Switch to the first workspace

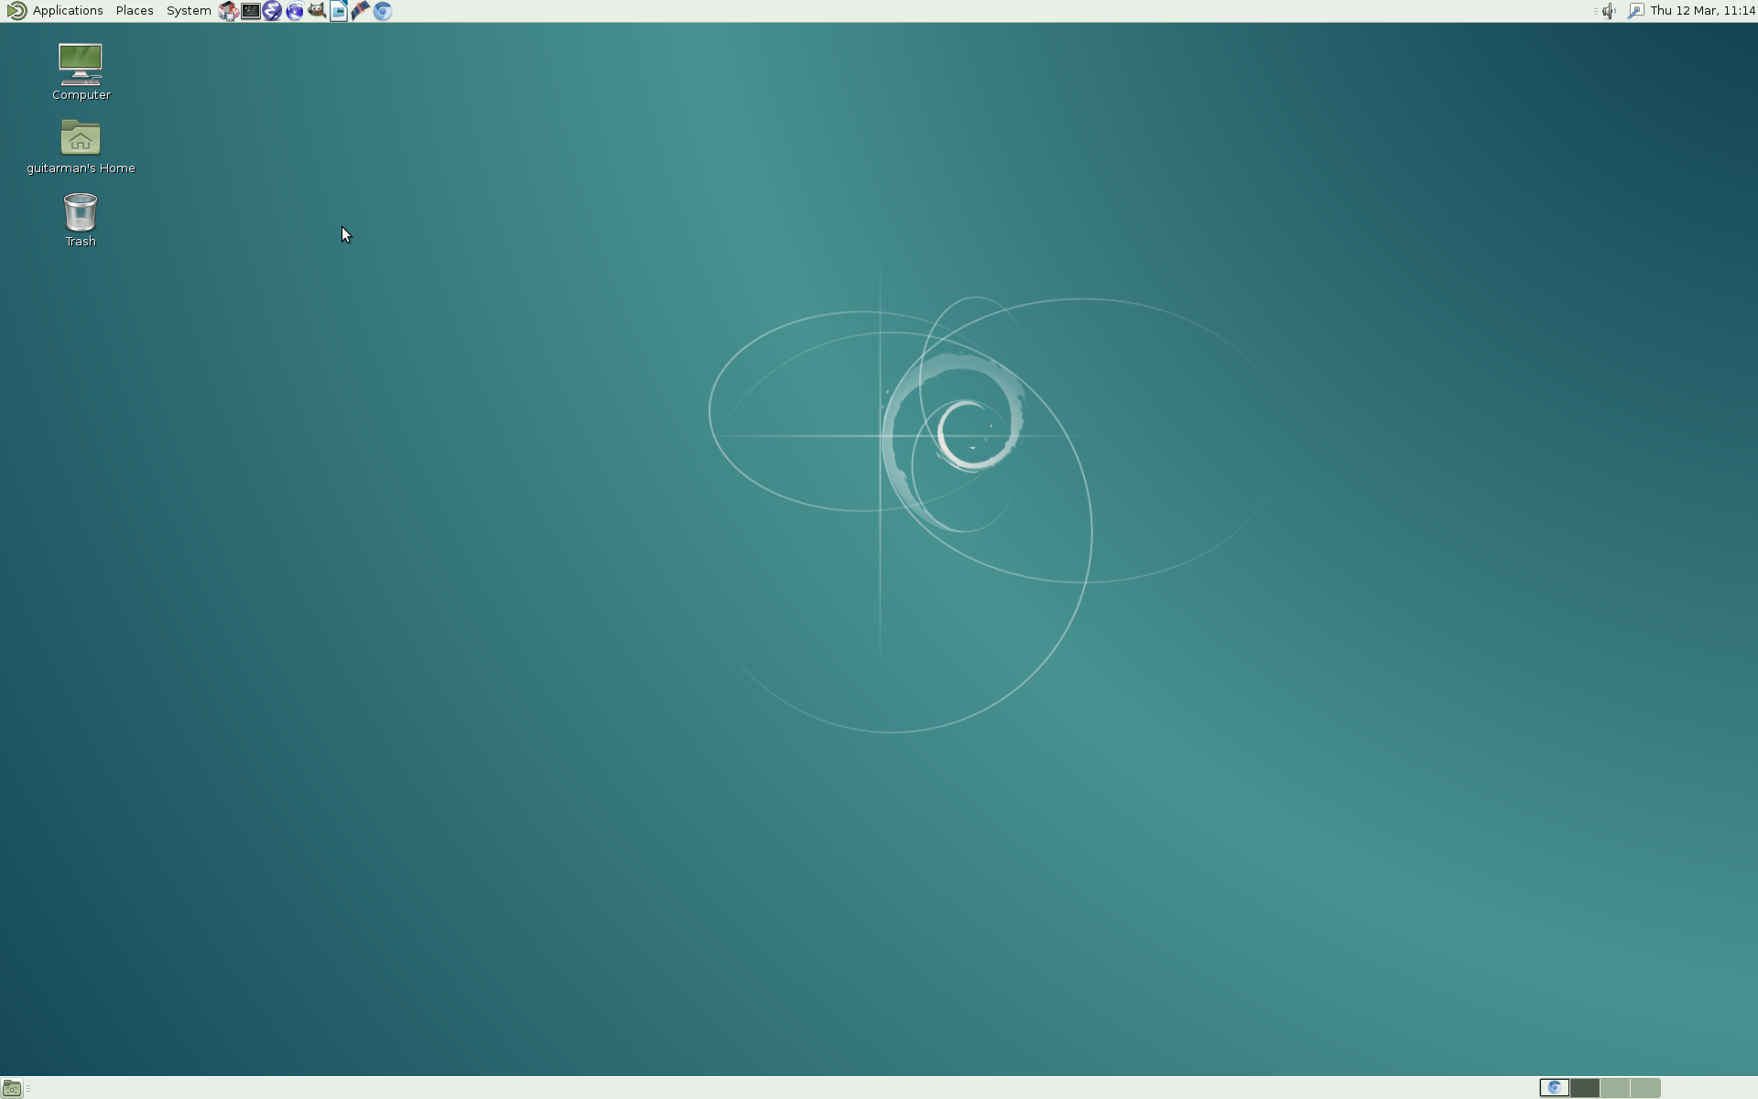pos(1554,1088)
